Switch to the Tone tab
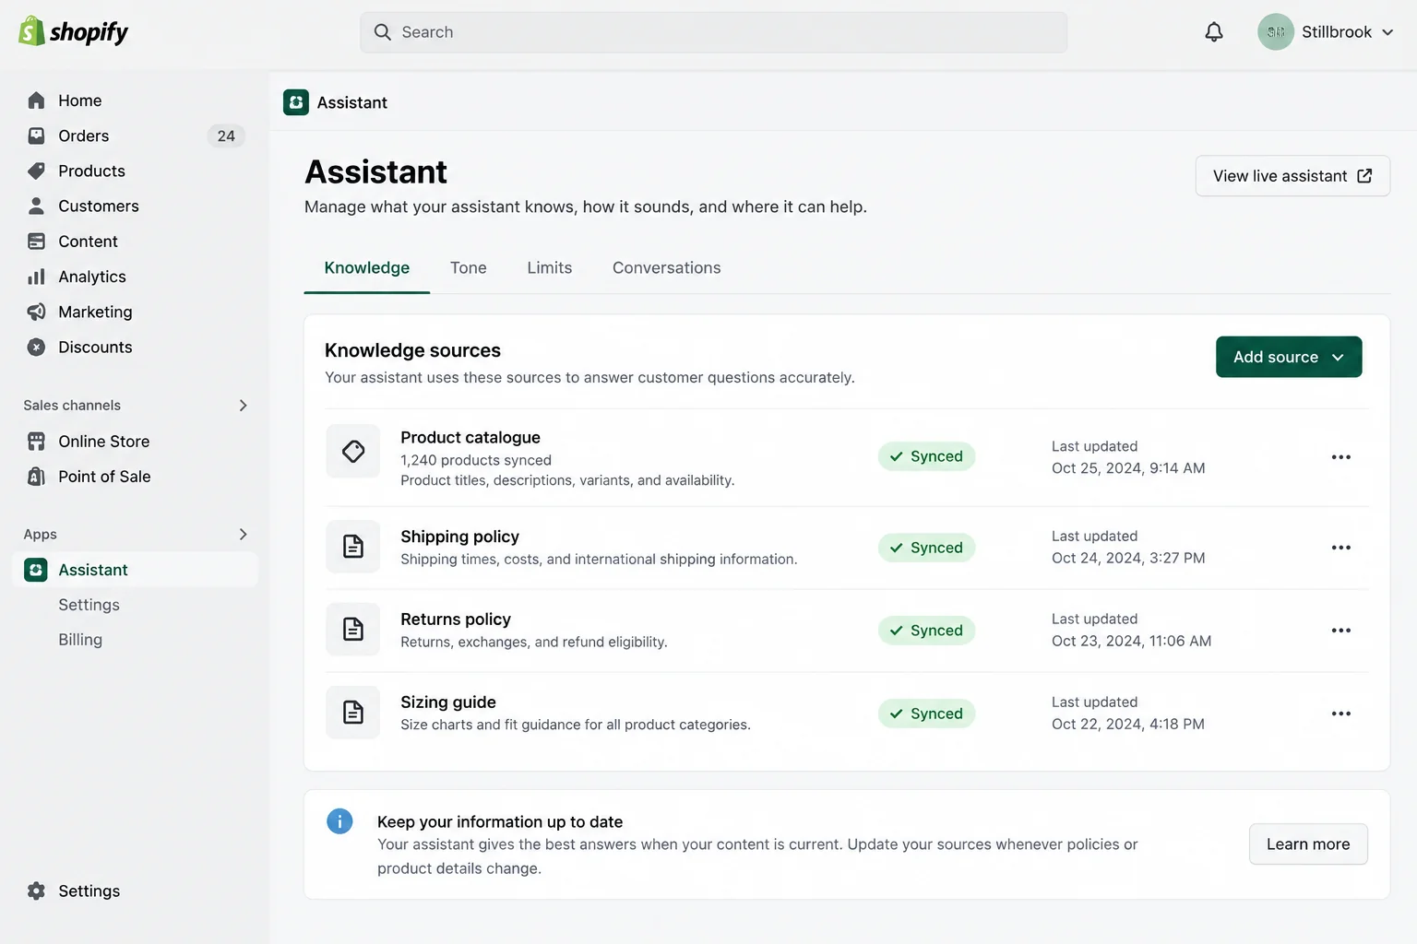The height and width of the screenshot is (944, 1417). click(468, 268)
